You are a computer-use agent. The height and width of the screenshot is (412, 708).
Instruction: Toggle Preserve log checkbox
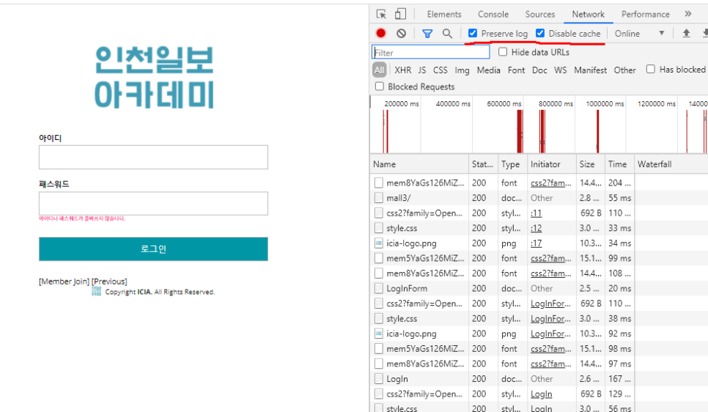pos(473,33)
